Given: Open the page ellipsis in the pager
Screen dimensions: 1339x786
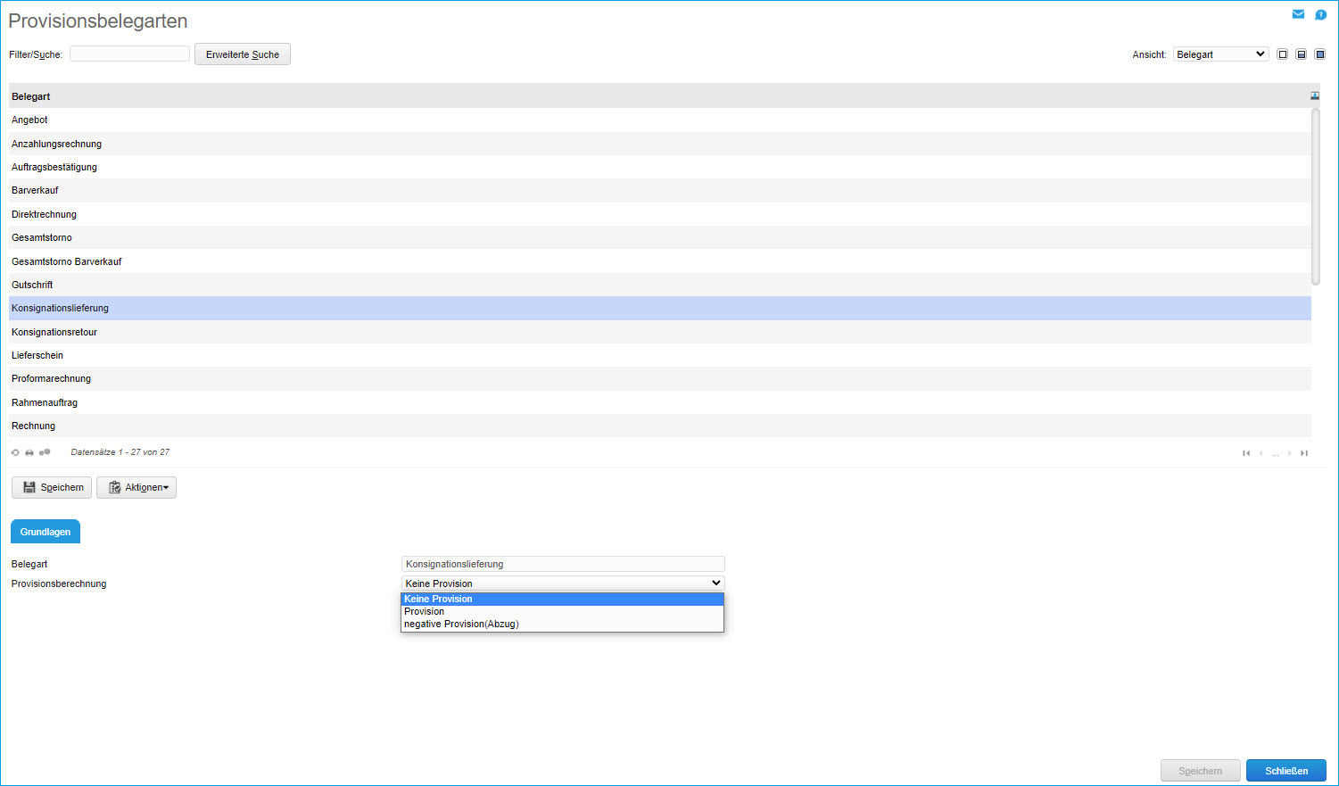Looking at the screenshot, I should (x=1276, y=454).
